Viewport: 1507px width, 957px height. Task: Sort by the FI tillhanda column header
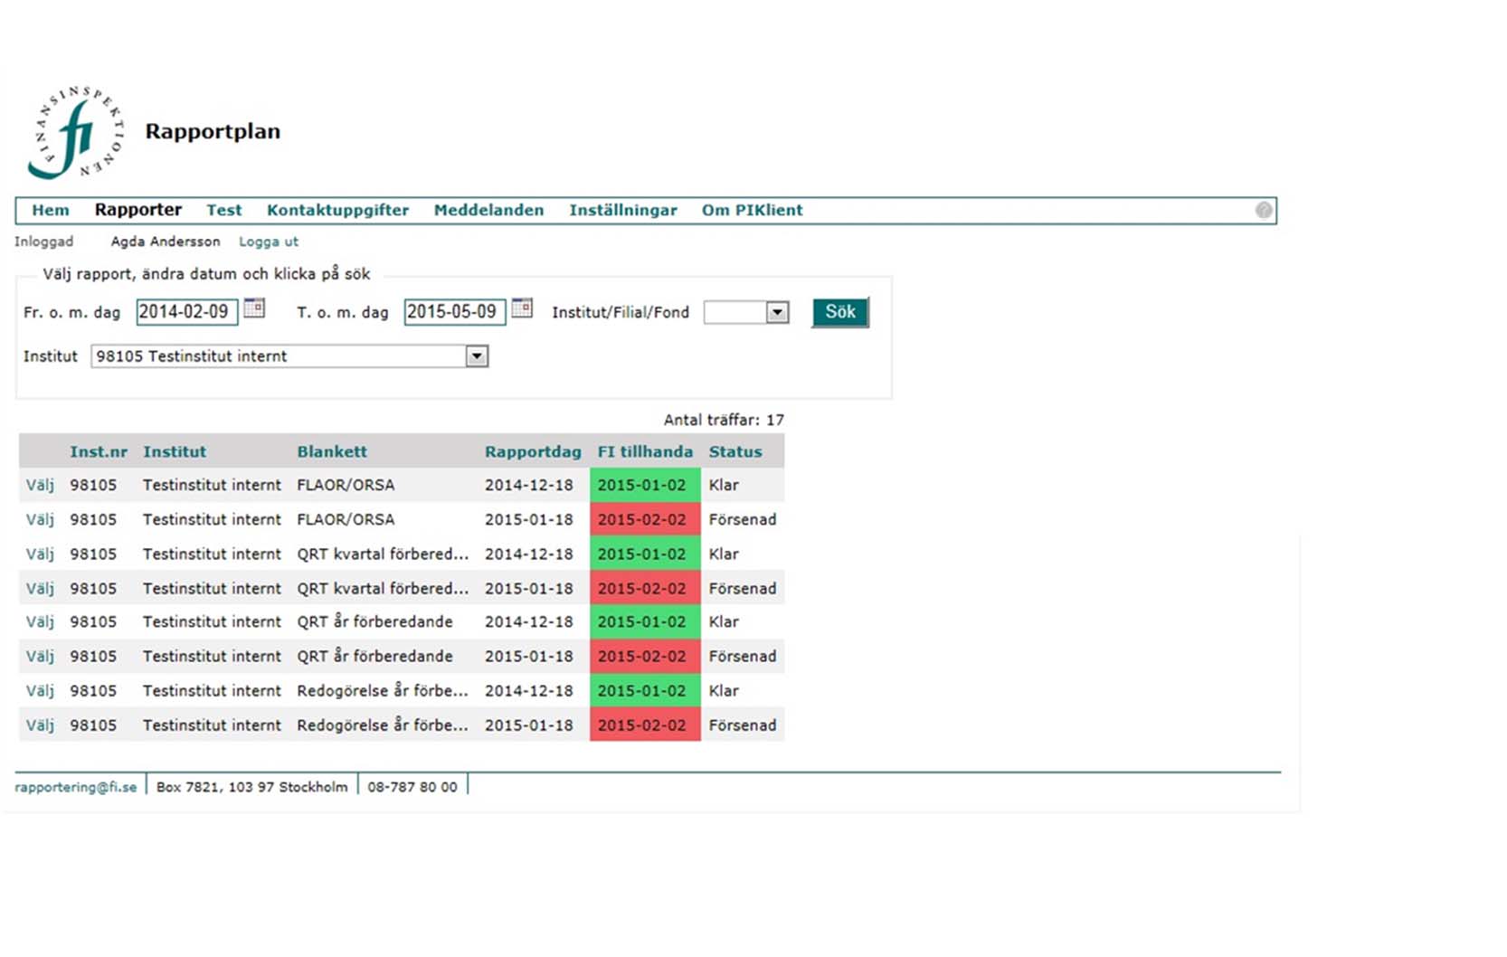point(645,451)
